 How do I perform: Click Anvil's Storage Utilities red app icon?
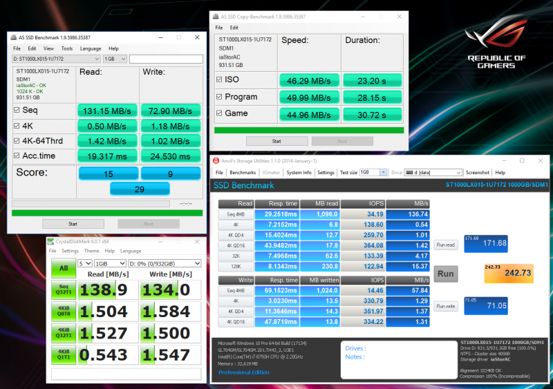click(216, 161)
